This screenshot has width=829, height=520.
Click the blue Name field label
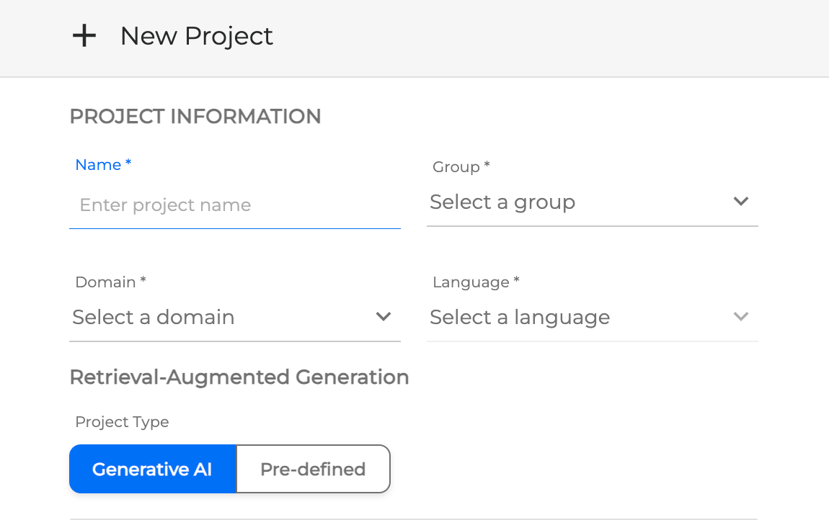click(x=98, y=165)
